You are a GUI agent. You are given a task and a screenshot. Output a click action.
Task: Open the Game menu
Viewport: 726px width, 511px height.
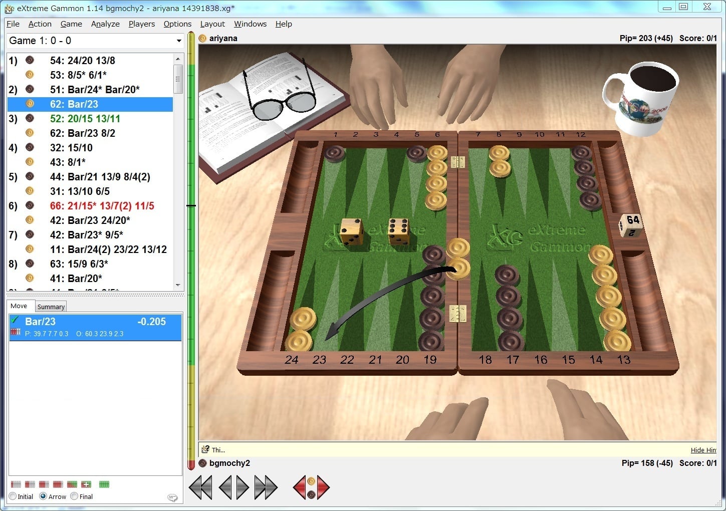[x=71, y=24]
